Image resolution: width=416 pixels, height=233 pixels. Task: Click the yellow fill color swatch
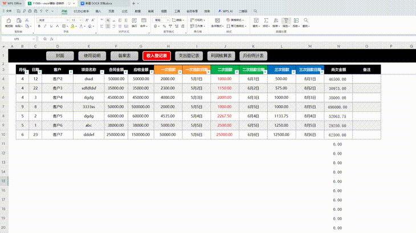coord(72,26)
